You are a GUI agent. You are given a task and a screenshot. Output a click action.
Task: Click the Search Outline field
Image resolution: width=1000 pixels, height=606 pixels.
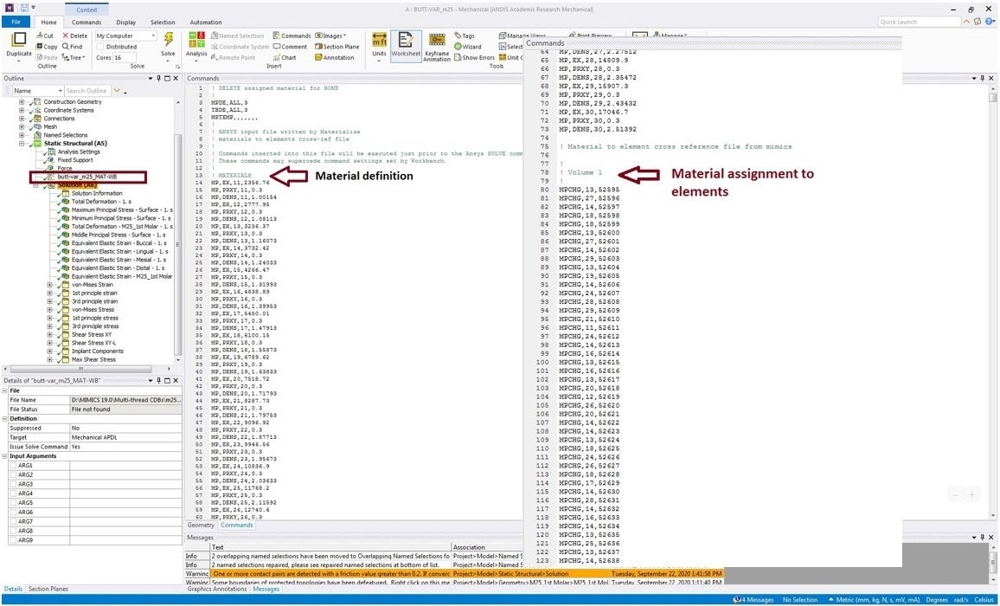pyautogui.click(x=87, y=91)
